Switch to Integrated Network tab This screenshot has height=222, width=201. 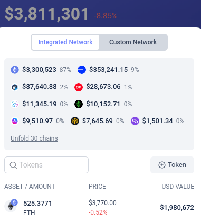pyautogui.click(x=65, y=42)
